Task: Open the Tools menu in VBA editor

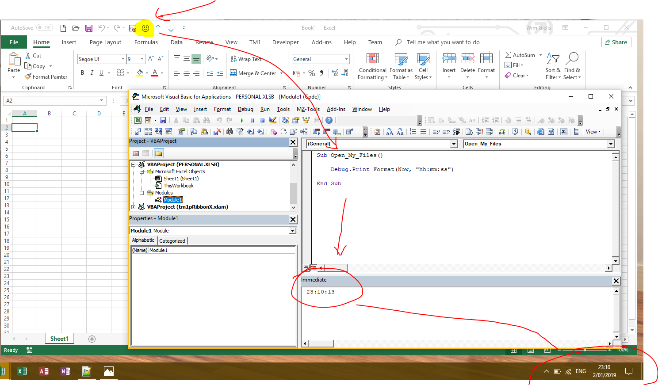Action: point(283,109)
